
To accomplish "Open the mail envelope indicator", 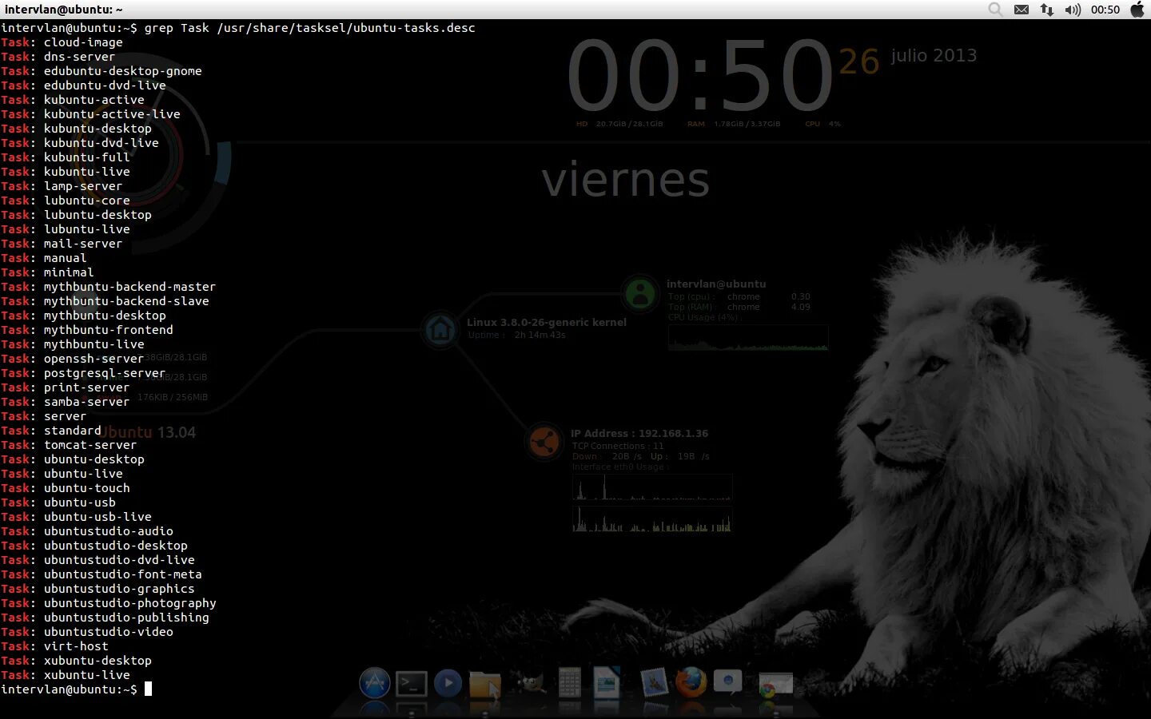I will [1021, 10].
